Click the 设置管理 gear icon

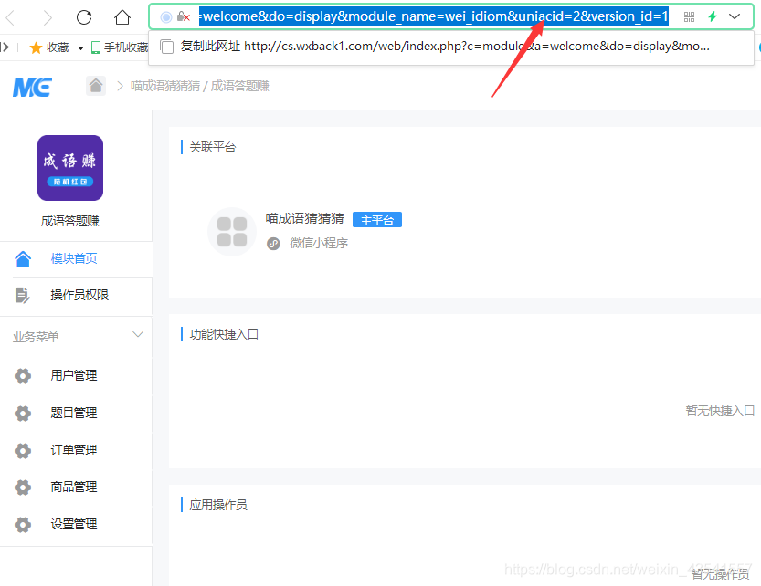(x=23, y=524)
